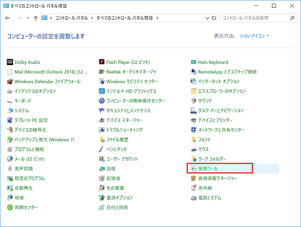The image size is (301, 227).
Task: Click the インデックスのオプション icon
Action: pyautogui.click(x=10, y=91)
